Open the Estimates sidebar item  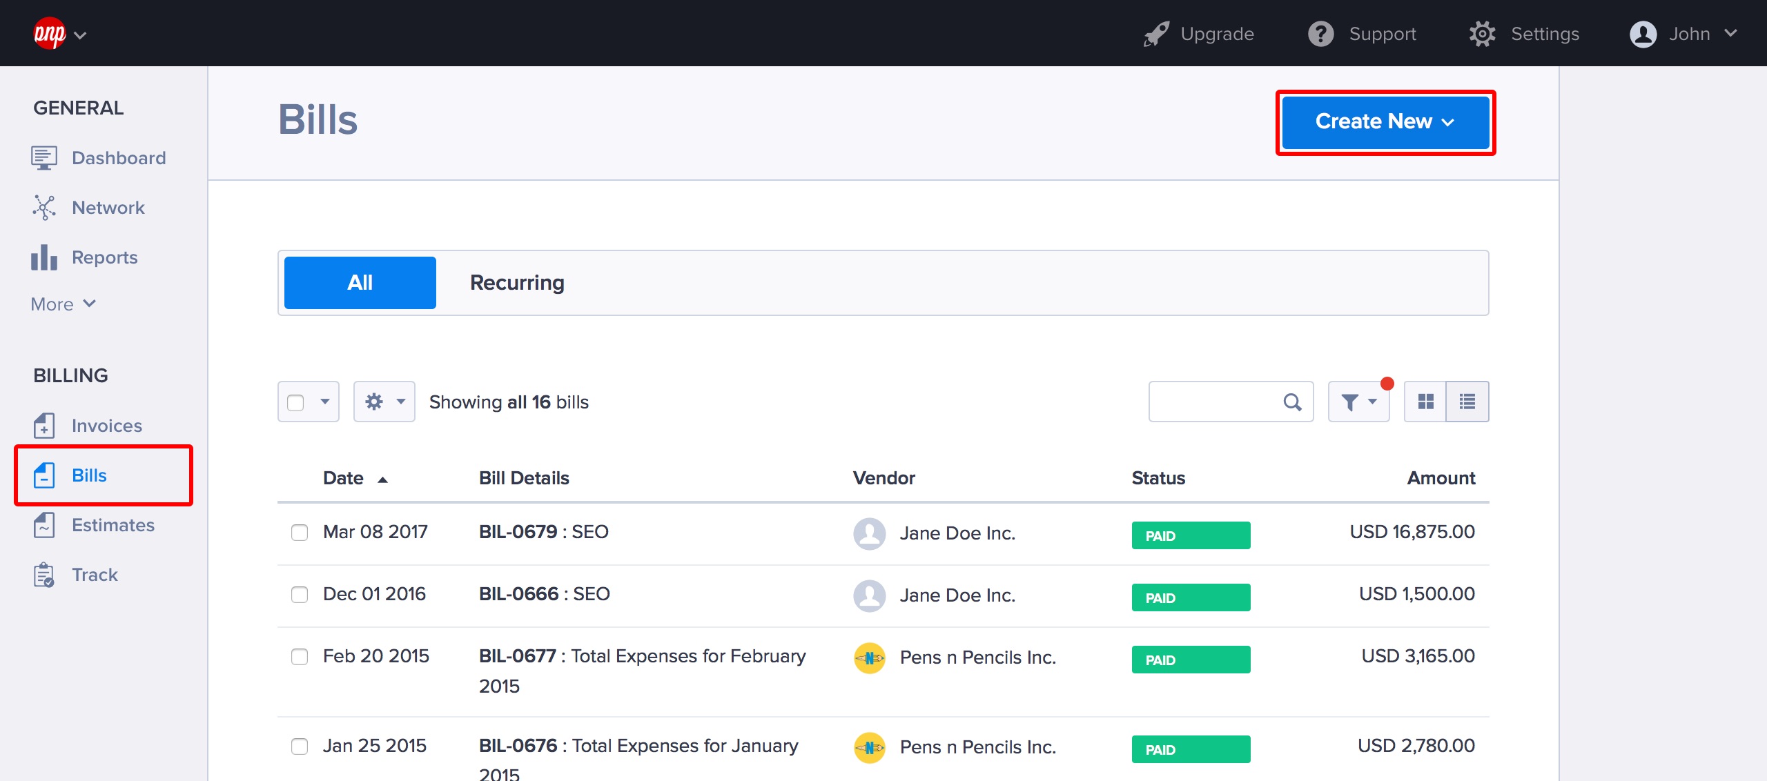(113, 525)
